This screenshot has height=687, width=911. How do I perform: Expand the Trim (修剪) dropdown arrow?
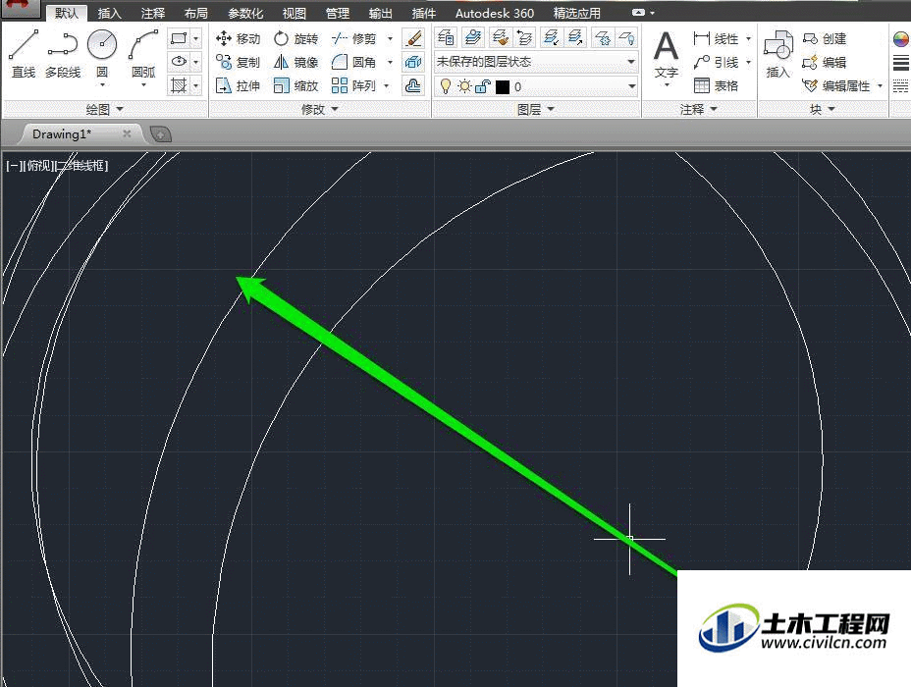390,39
